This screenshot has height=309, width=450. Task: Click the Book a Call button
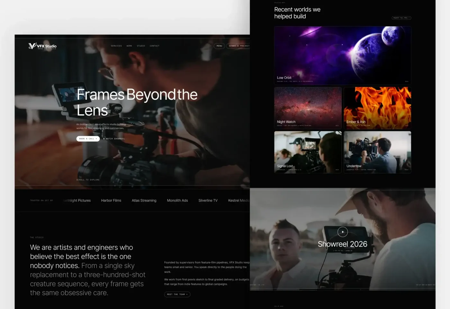88,139
